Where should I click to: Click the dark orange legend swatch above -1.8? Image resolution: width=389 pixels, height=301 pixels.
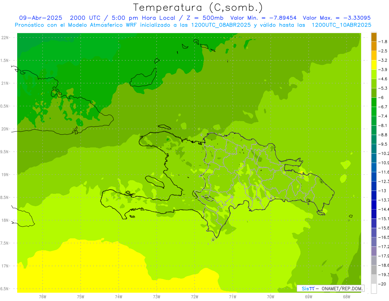point(374,37)
